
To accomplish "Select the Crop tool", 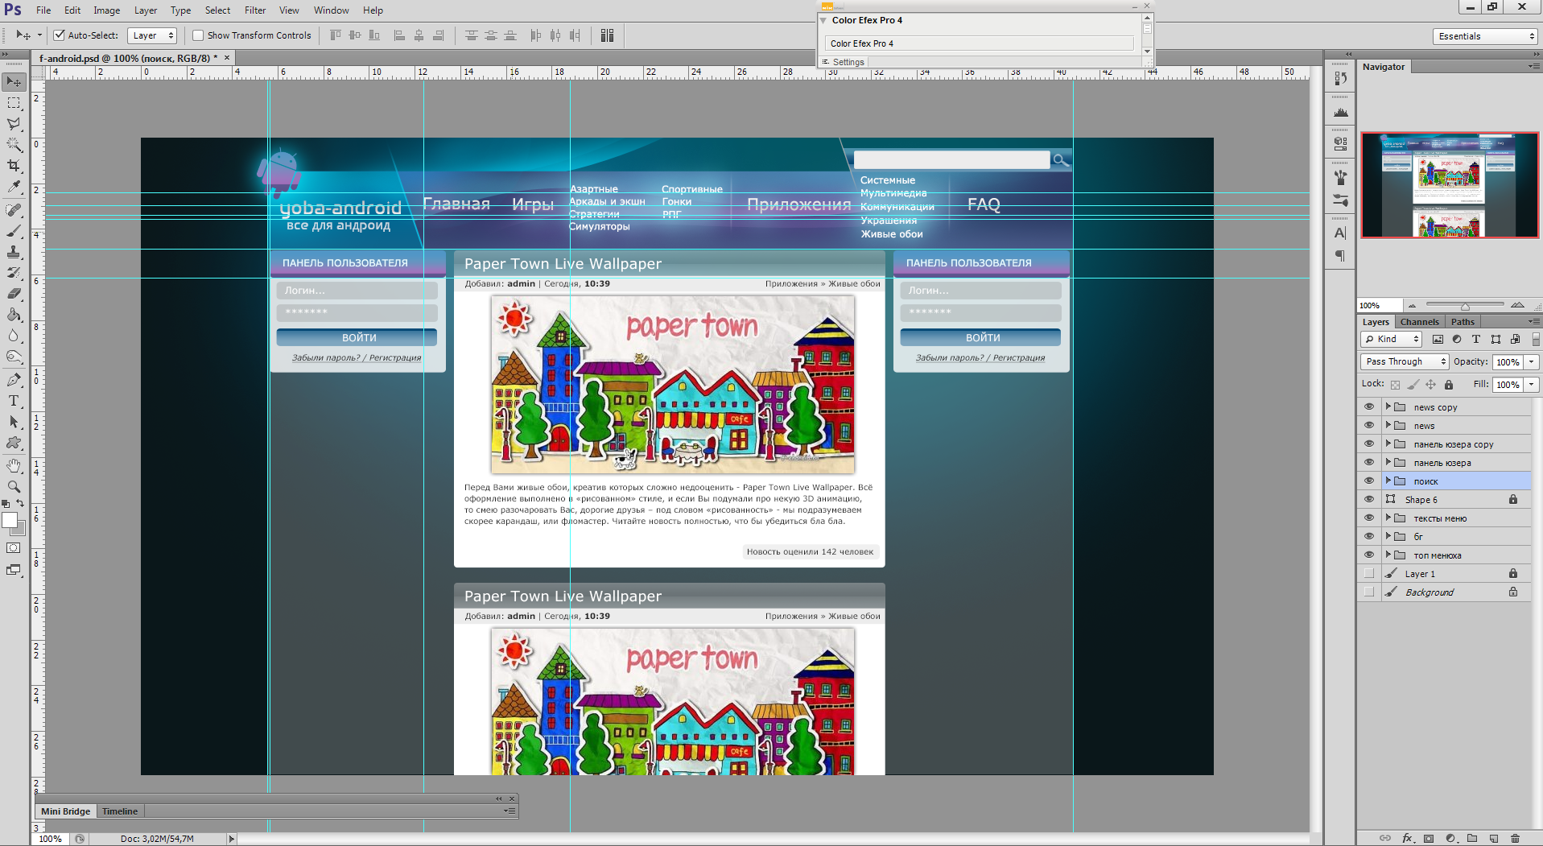I will pos(14,166).
